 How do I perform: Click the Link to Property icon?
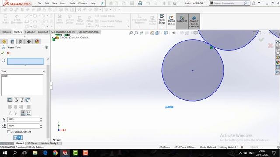click(x=10, y=100)
